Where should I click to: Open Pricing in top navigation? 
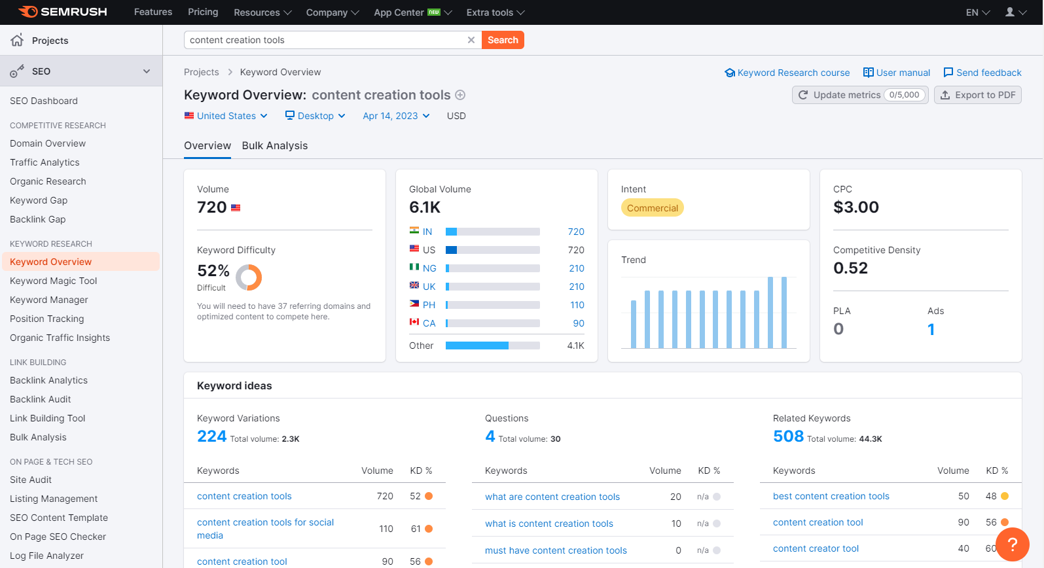pos(203,12)
